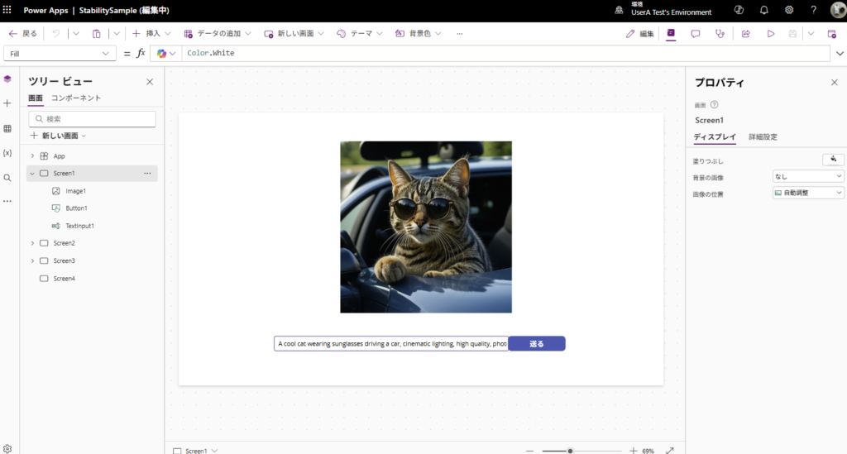Fit canvas to window using expand arrows

pyautogui.click(x=669, y=451)
